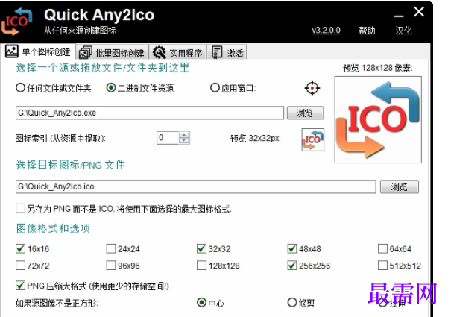
Task: Click the 选择目标图标/PNG 文件 heading
Action: [x=71, y=165]
